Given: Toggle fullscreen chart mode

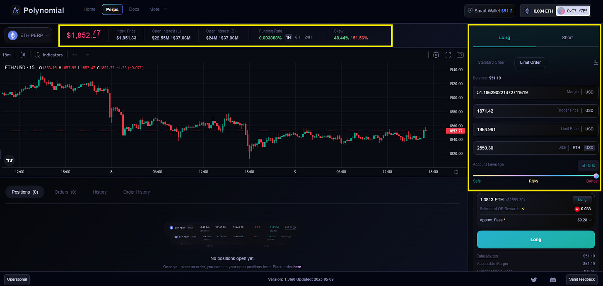Looking at the screenshot, I should coord(448,55).
